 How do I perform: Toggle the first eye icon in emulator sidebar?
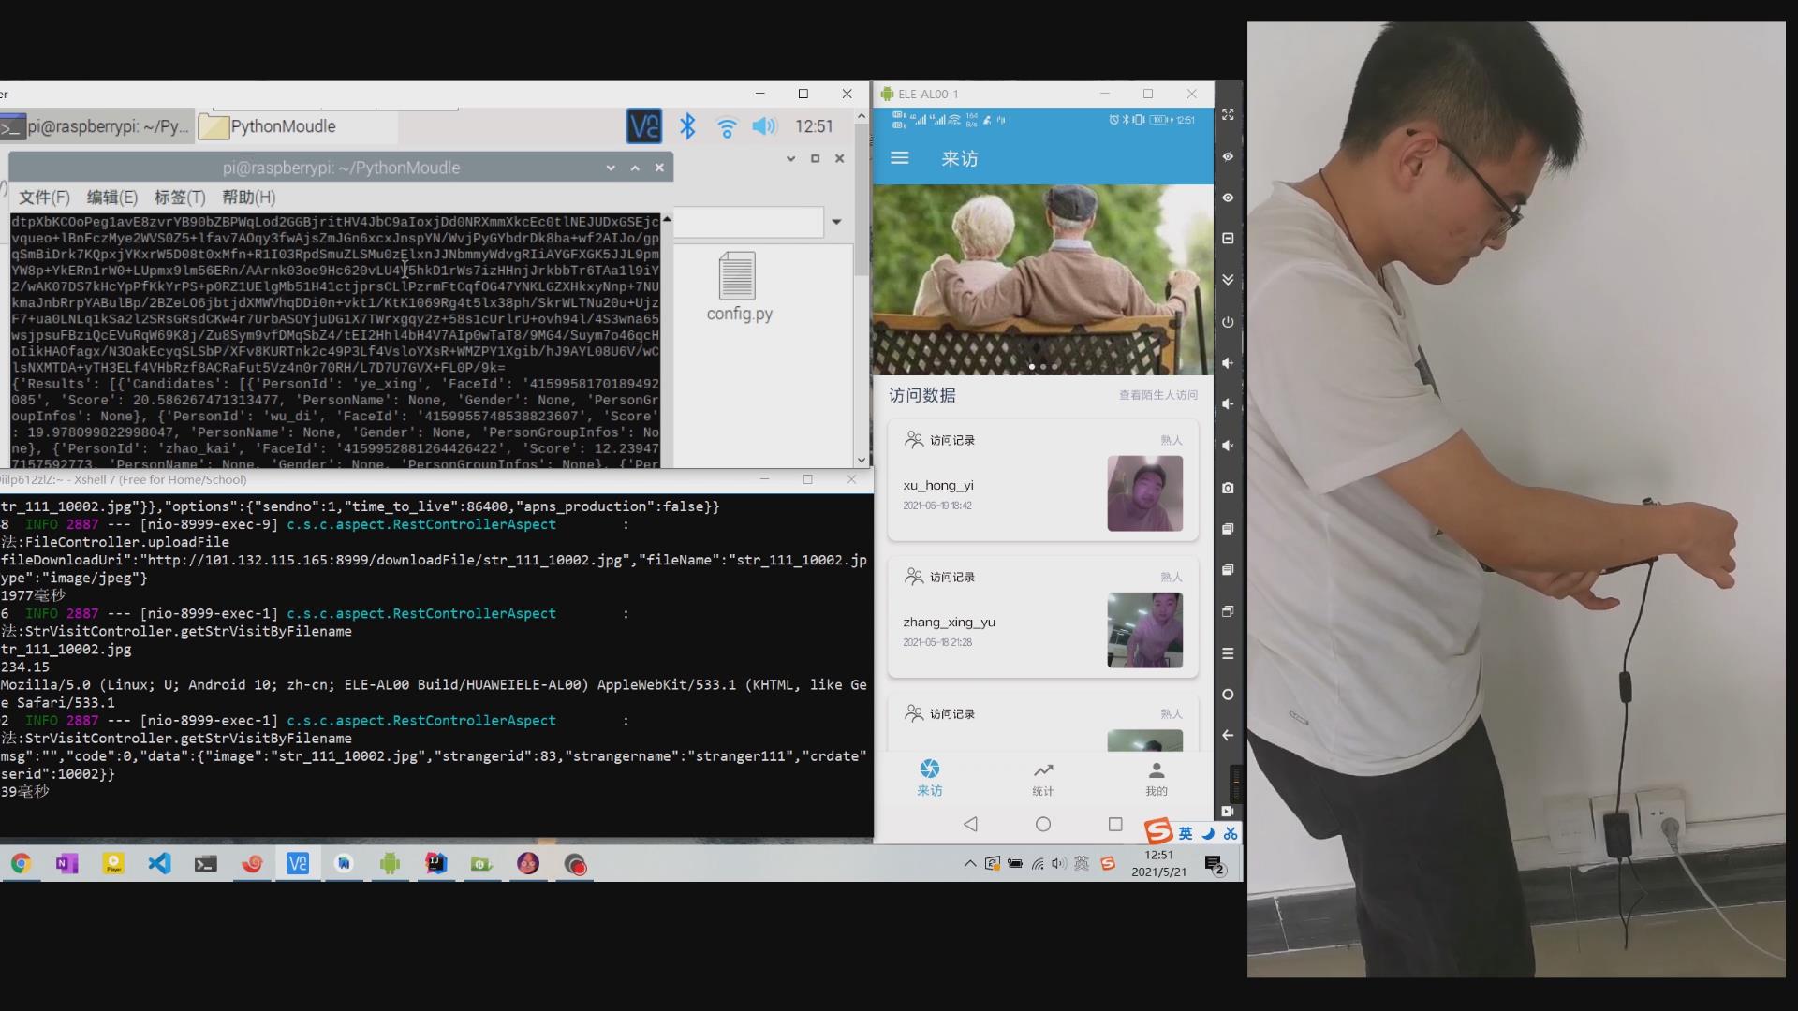point(1228,156)
